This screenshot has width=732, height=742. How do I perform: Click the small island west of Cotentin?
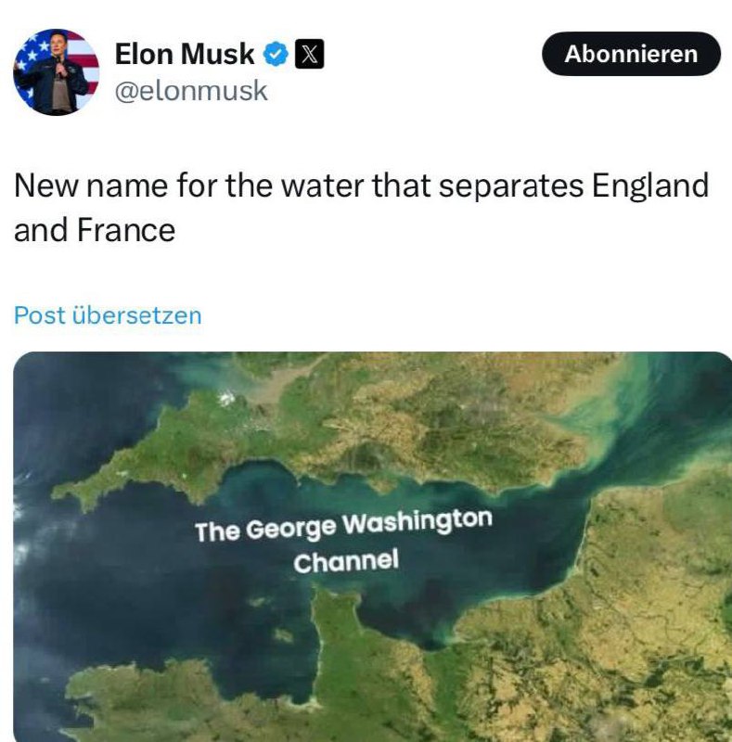click(x=283, y=635)
